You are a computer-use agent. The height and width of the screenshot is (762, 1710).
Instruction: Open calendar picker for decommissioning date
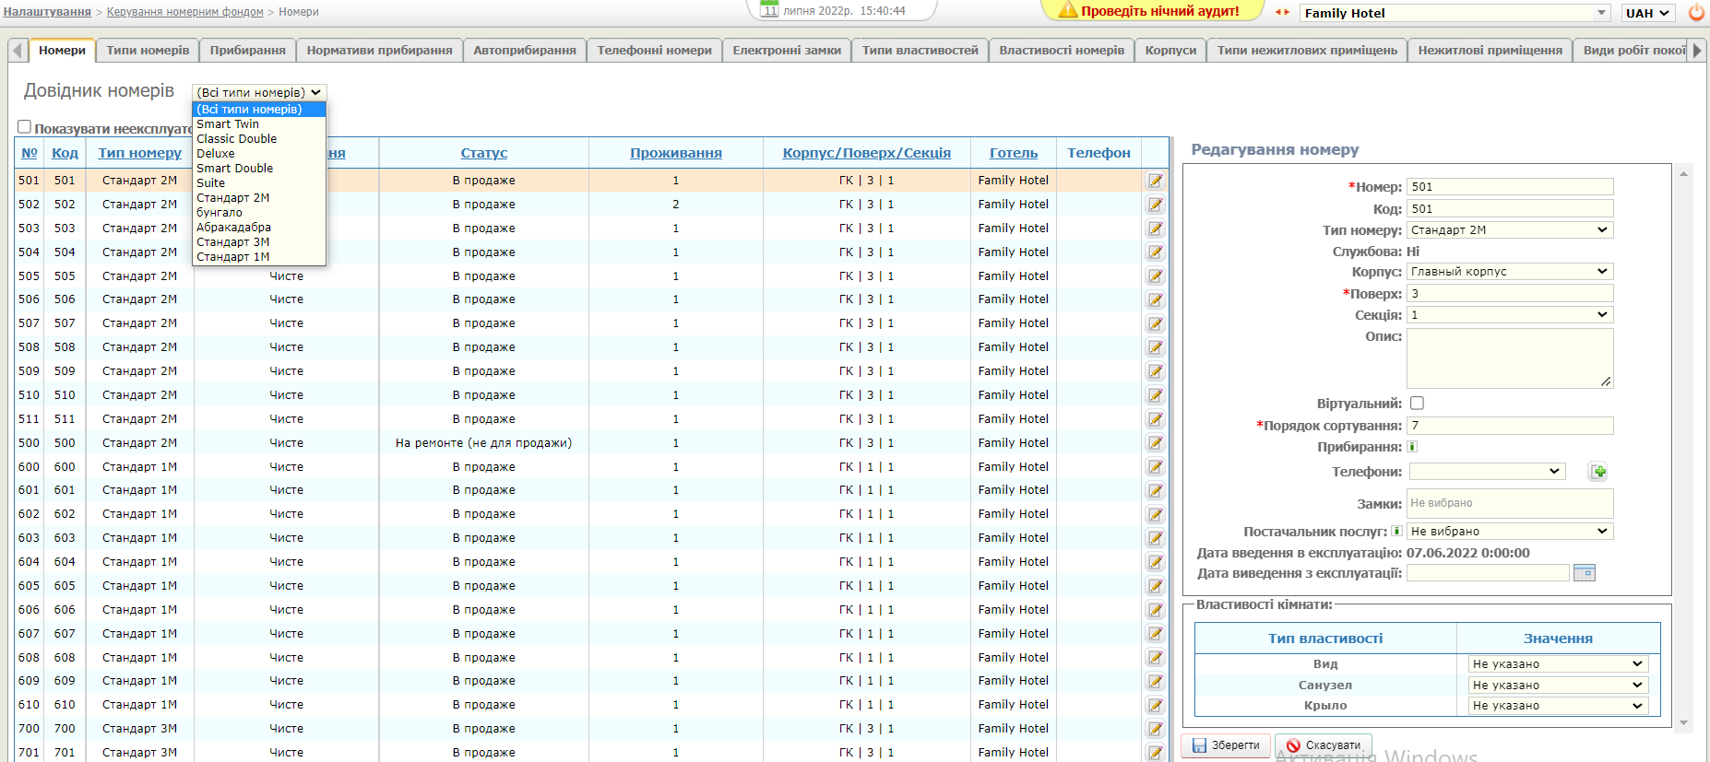[x=1584, y=573]
